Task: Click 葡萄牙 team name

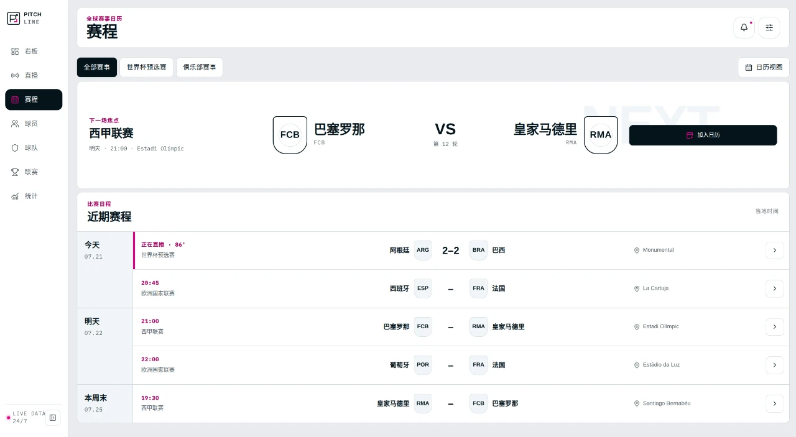Action: [400, 365]
